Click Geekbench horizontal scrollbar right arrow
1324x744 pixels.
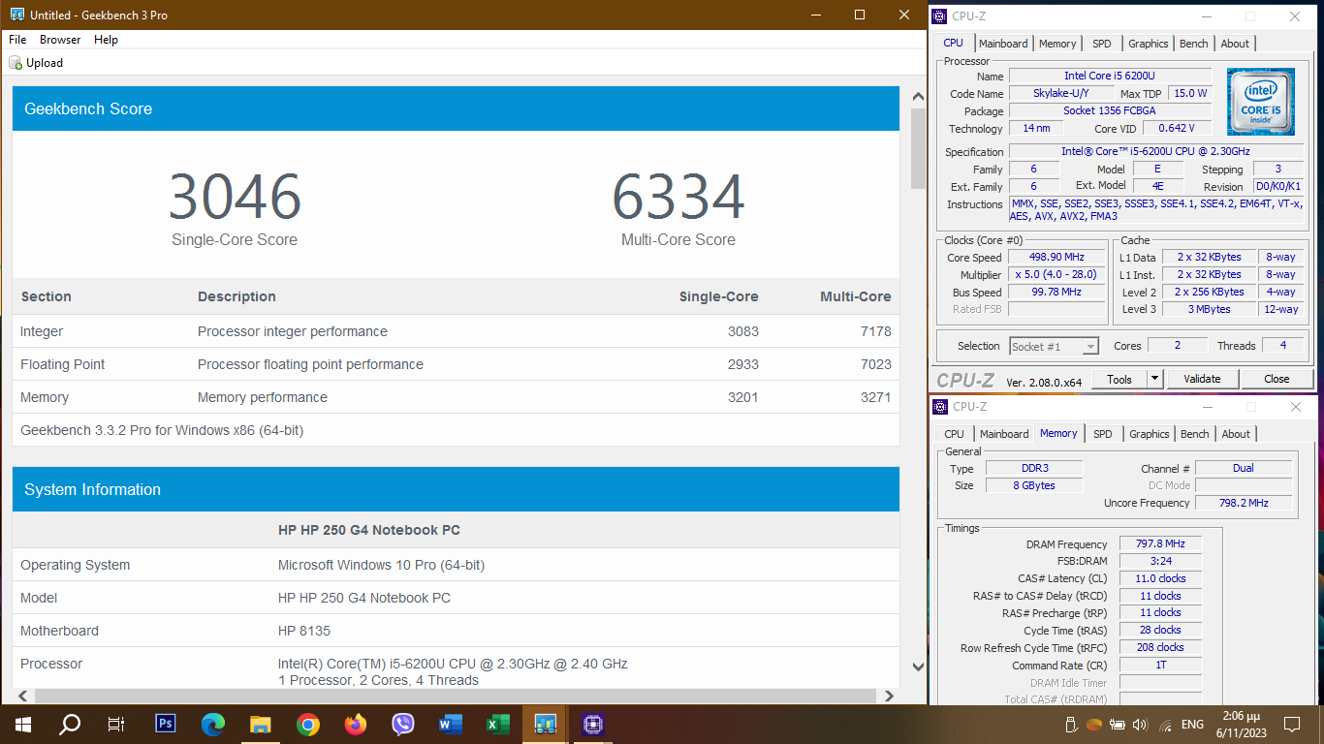890,696
